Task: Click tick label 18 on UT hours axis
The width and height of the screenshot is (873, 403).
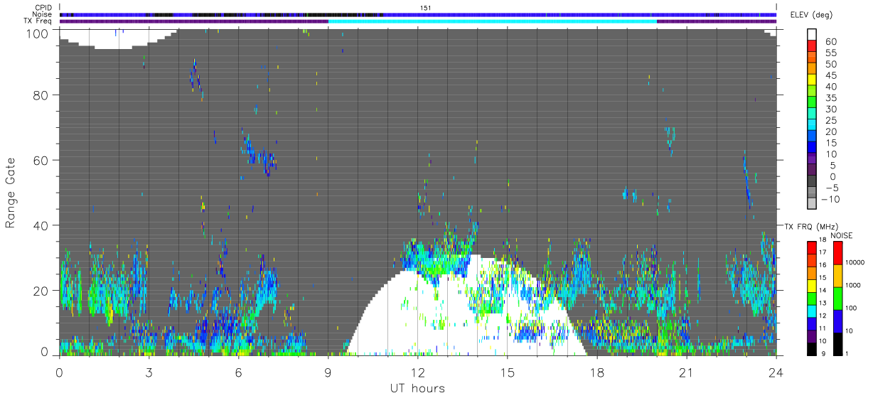Action: point(596,372)
